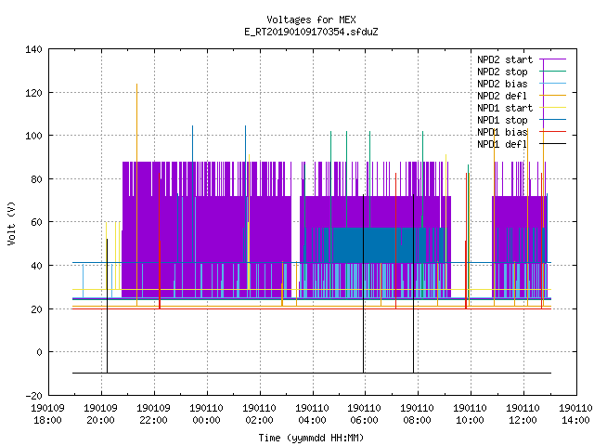Click the dark blue NPD1 stop legend line
The image size is (594, 446).
[x=553, y=120]
